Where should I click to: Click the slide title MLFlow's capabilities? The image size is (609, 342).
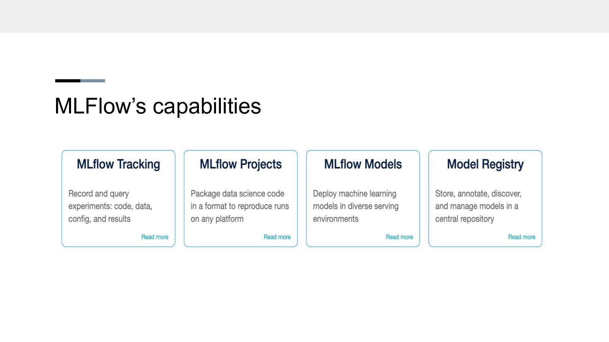pos(158,106)
